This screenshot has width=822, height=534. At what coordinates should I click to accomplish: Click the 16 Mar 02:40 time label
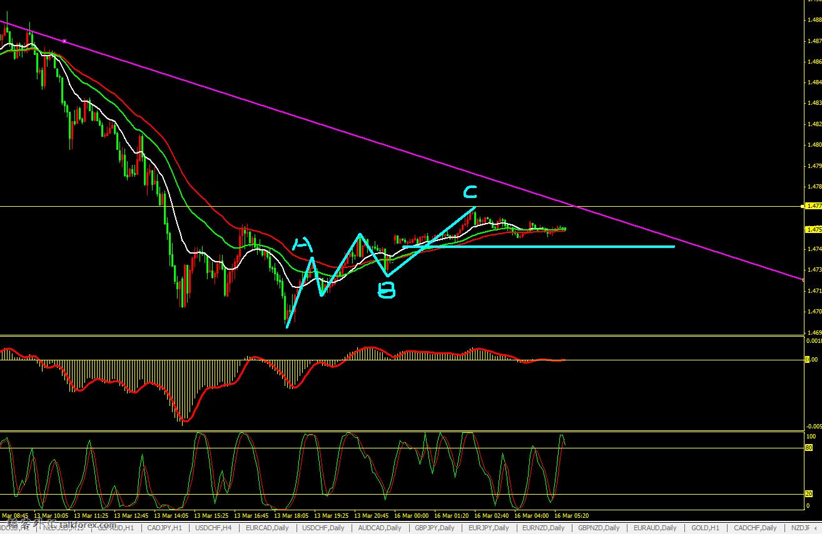(492, 516)
